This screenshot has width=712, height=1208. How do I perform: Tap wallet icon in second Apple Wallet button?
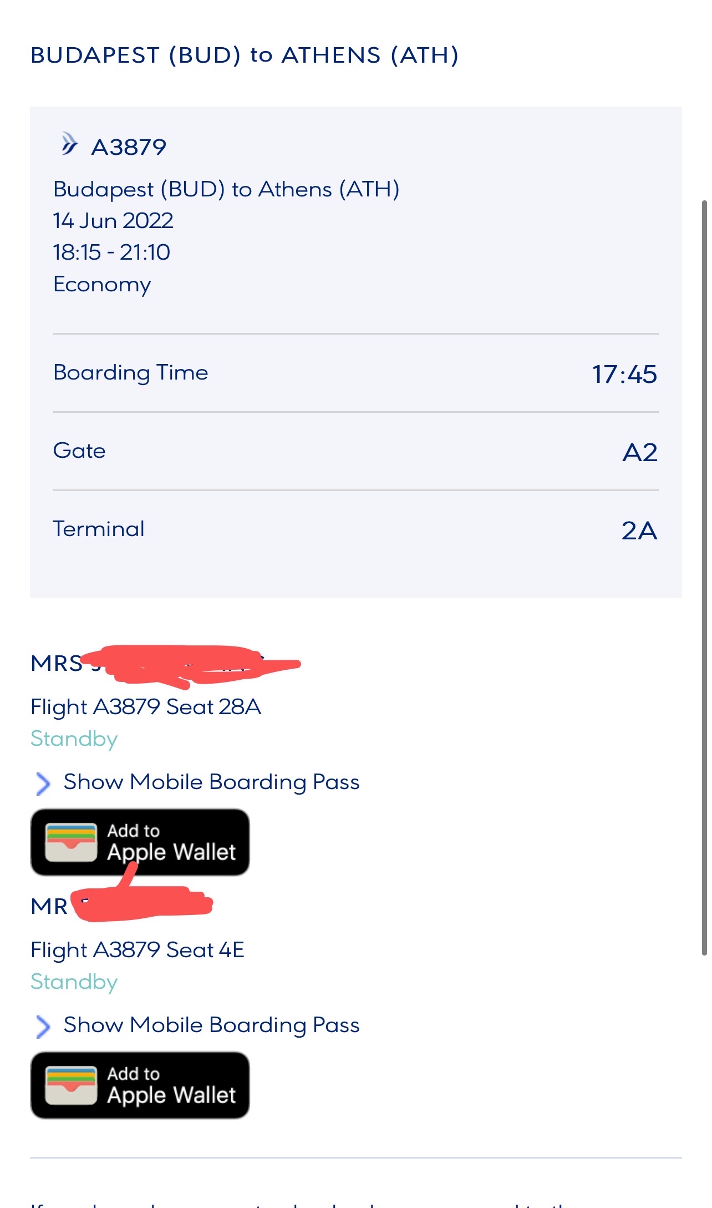coord(71,1085)
